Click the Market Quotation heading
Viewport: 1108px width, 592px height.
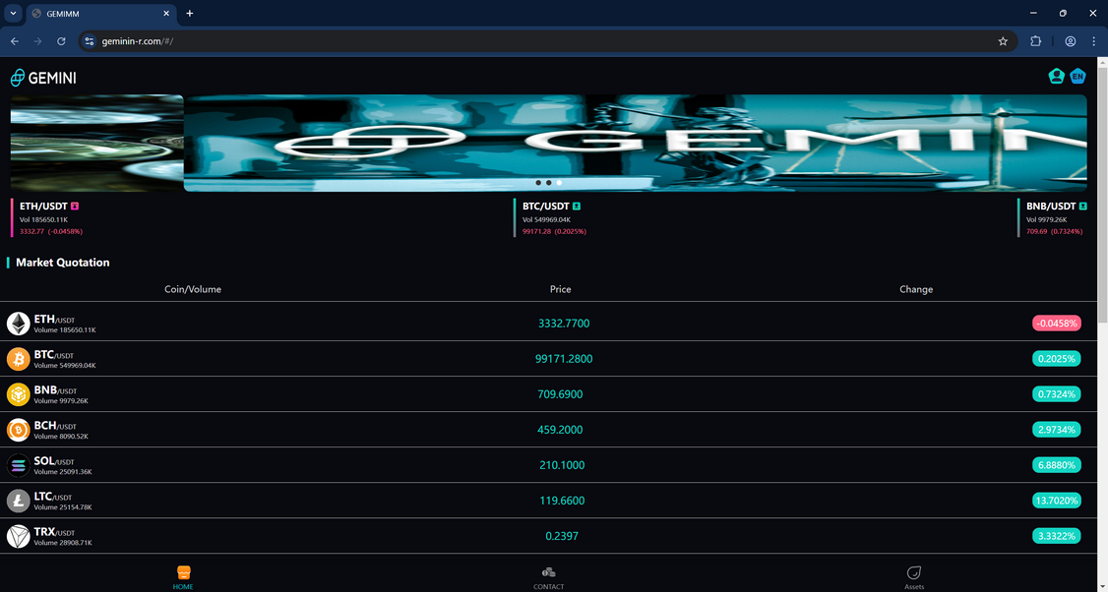coord(63,263)
